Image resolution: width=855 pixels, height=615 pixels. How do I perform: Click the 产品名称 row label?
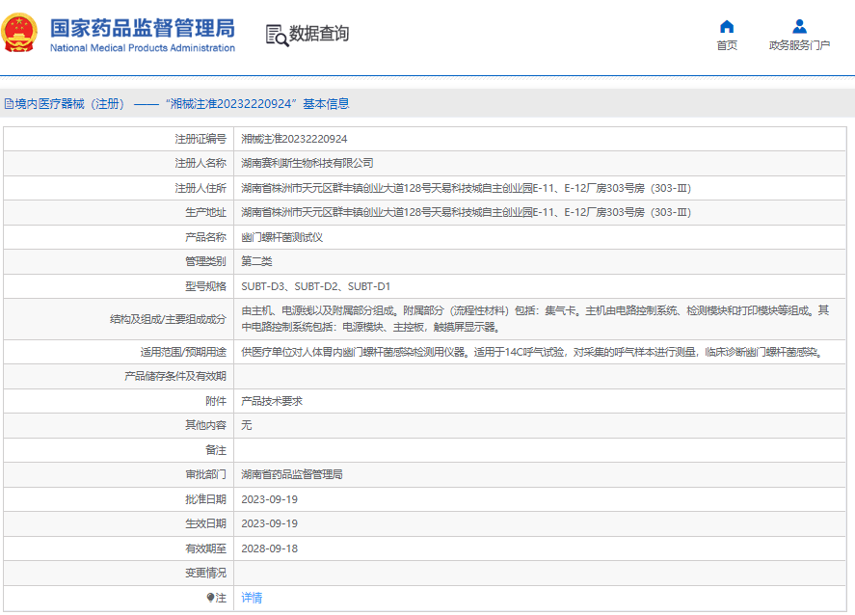205,237
